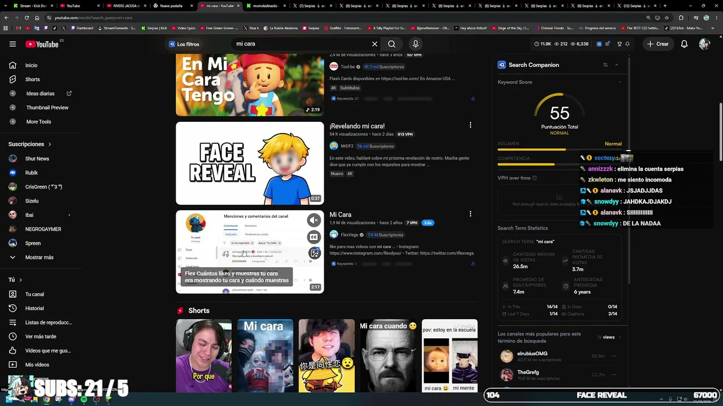Viewport: 723px width, 406px height.
Task: Open the MrDF2 channel name
Action: click(x=347, y=146)
